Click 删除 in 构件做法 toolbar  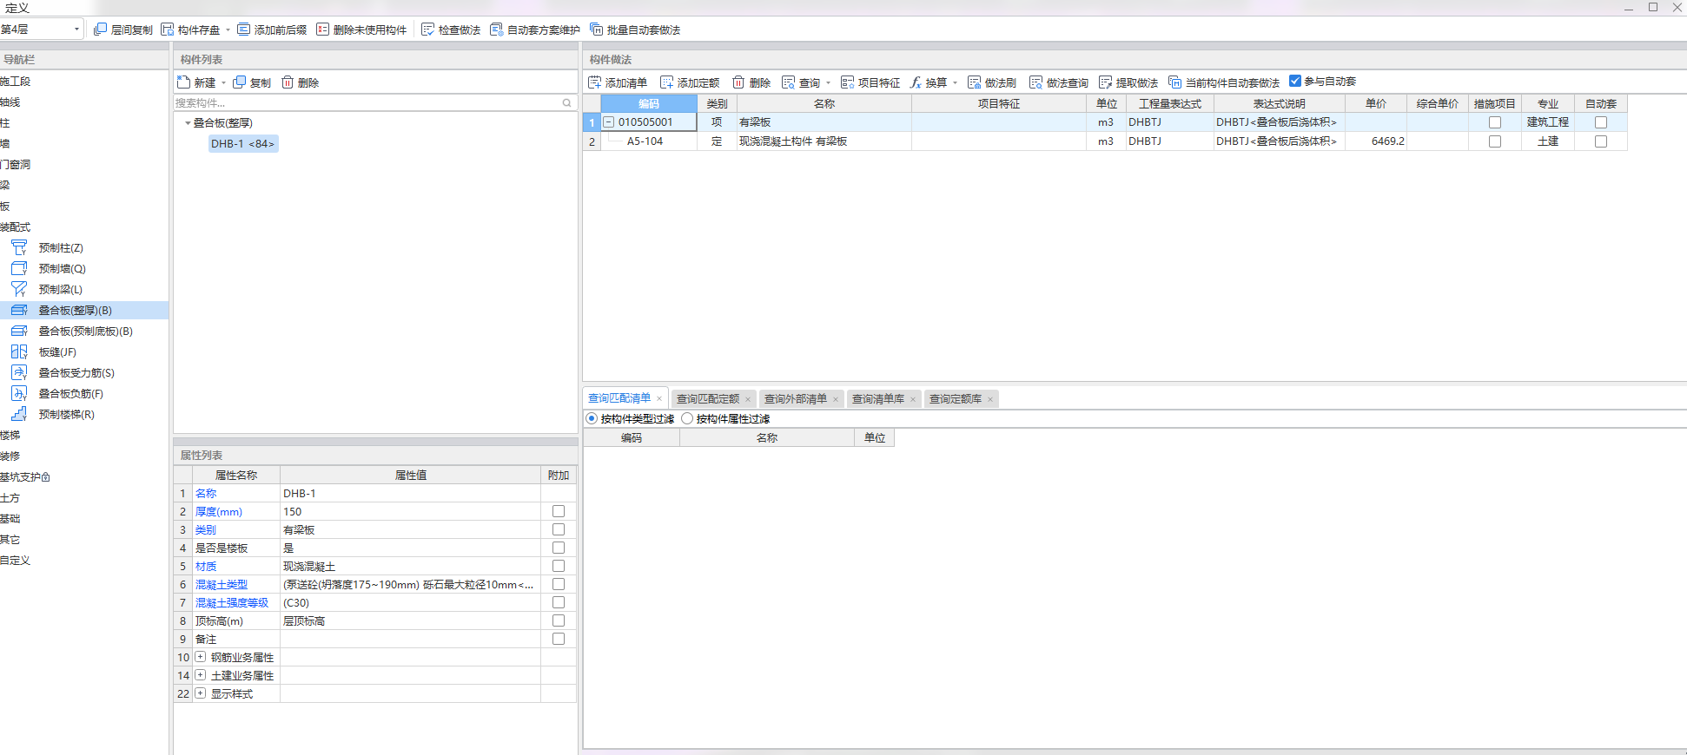751,82
